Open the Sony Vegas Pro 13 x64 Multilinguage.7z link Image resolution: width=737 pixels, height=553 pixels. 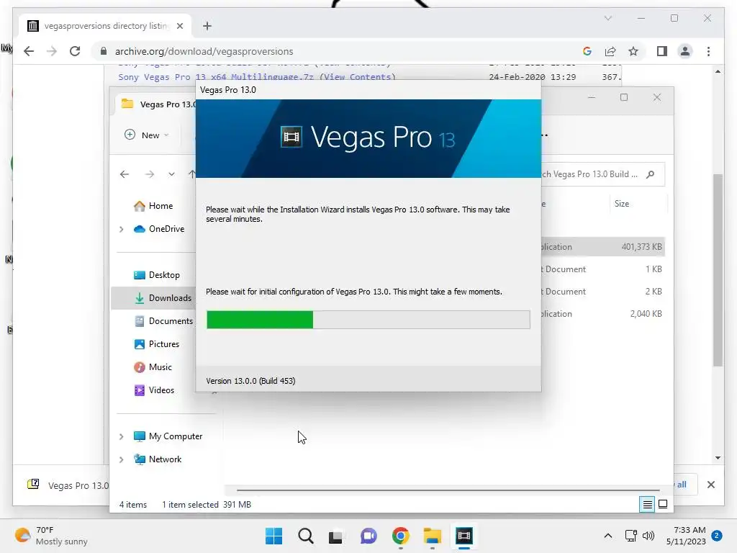tap(216, 76)
